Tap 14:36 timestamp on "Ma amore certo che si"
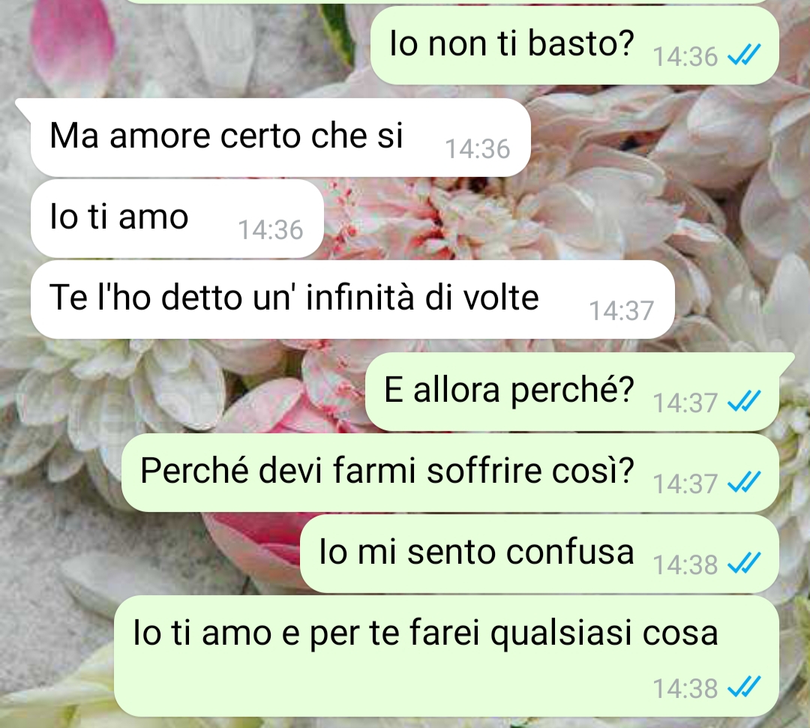The image size is (810, 728). point(477,149)
